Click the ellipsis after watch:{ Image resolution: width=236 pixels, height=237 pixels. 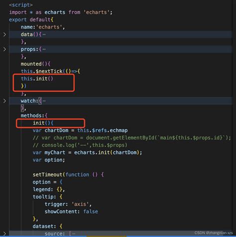[x=44, y=101]
